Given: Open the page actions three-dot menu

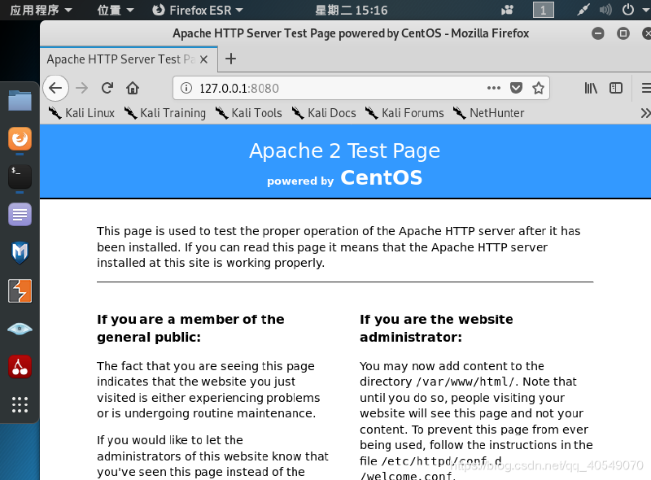Looking at the screenshot, I should coord(494,88).
